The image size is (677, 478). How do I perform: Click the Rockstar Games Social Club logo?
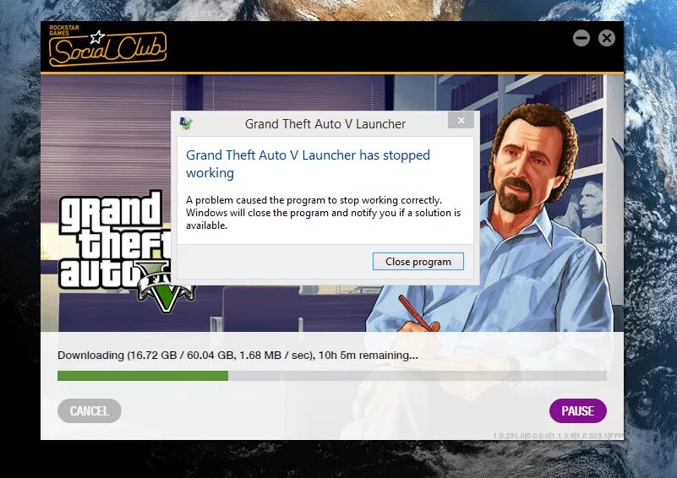pyautogui.click(x=107, y=46)
